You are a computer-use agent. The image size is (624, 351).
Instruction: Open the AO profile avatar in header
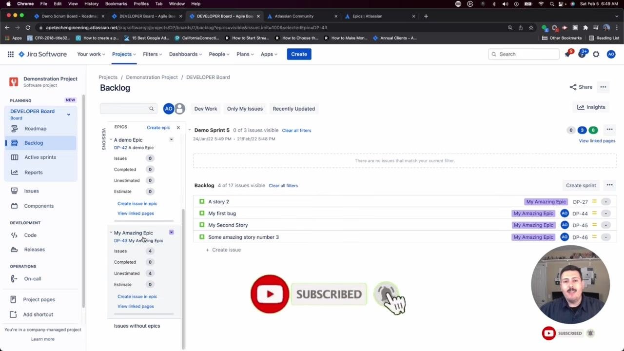pyautogui.click(x=611, y=54)
